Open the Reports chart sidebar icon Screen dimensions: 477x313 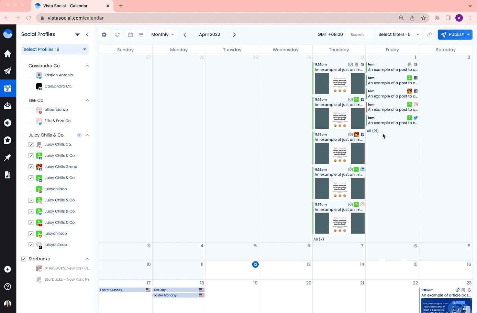[8, 175]
